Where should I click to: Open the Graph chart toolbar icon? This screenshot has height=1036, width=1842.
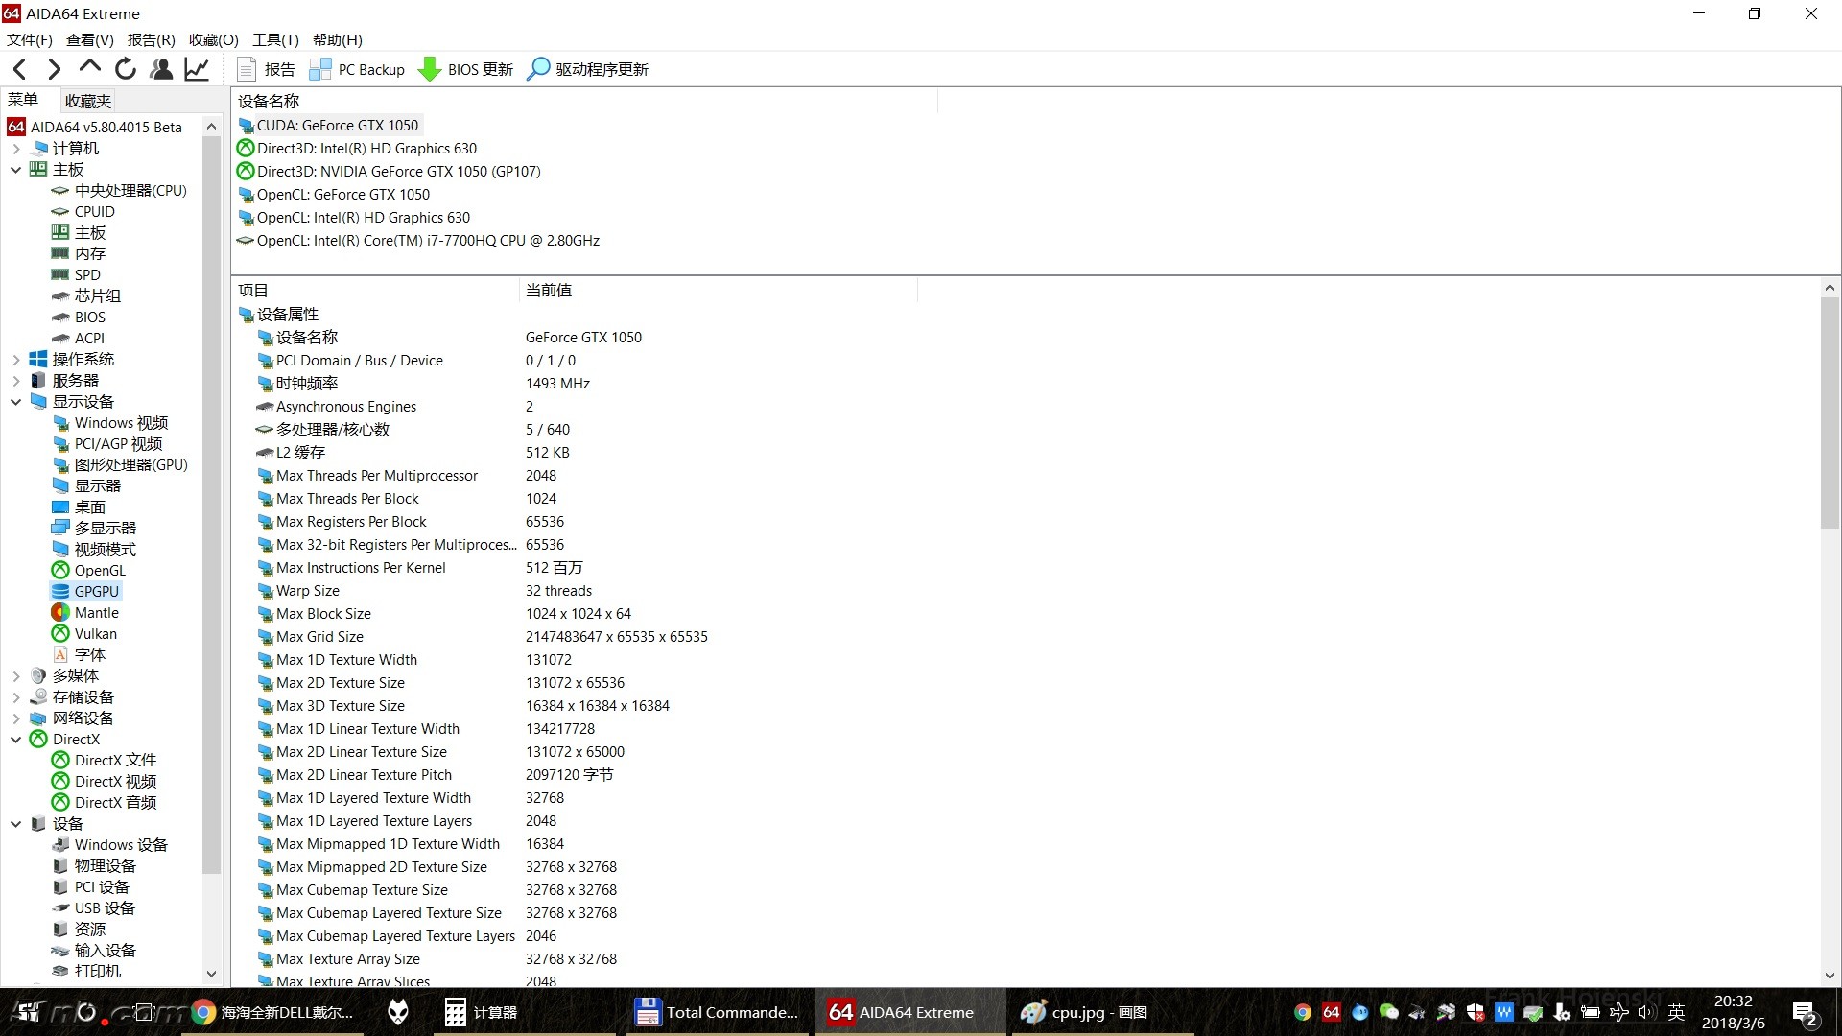197,69
